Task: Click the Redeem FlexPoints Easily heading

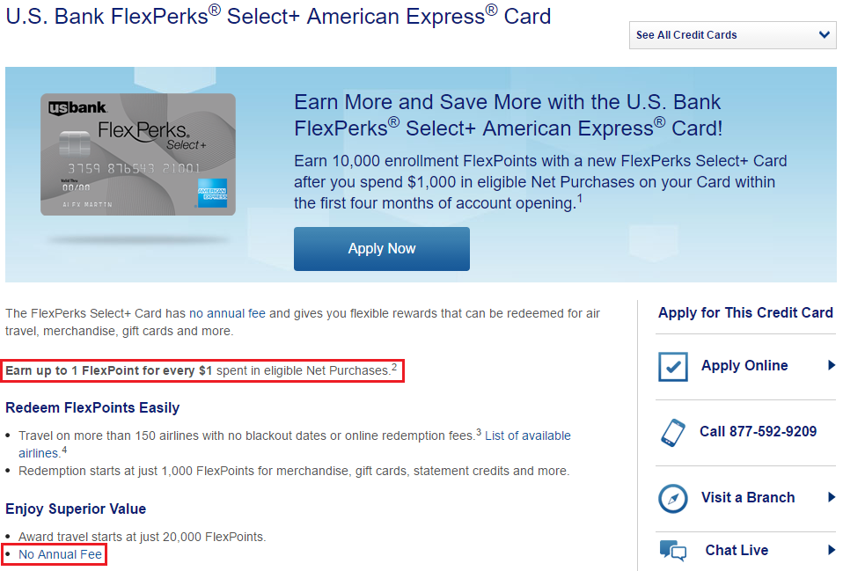Action: pos(92,407)
